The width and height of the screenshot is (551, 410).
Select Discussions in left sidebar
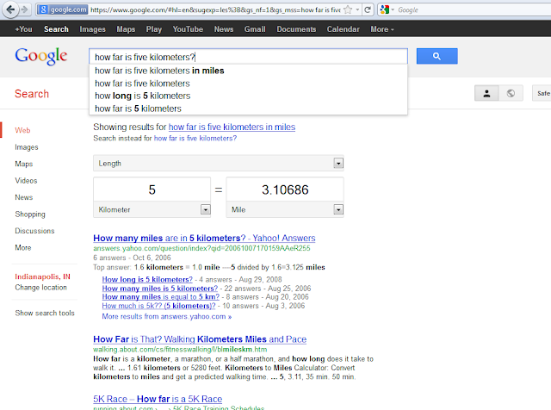click(34, 231)
